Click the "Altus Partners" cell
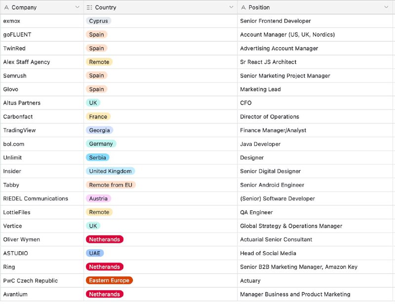 coord(42,103)
